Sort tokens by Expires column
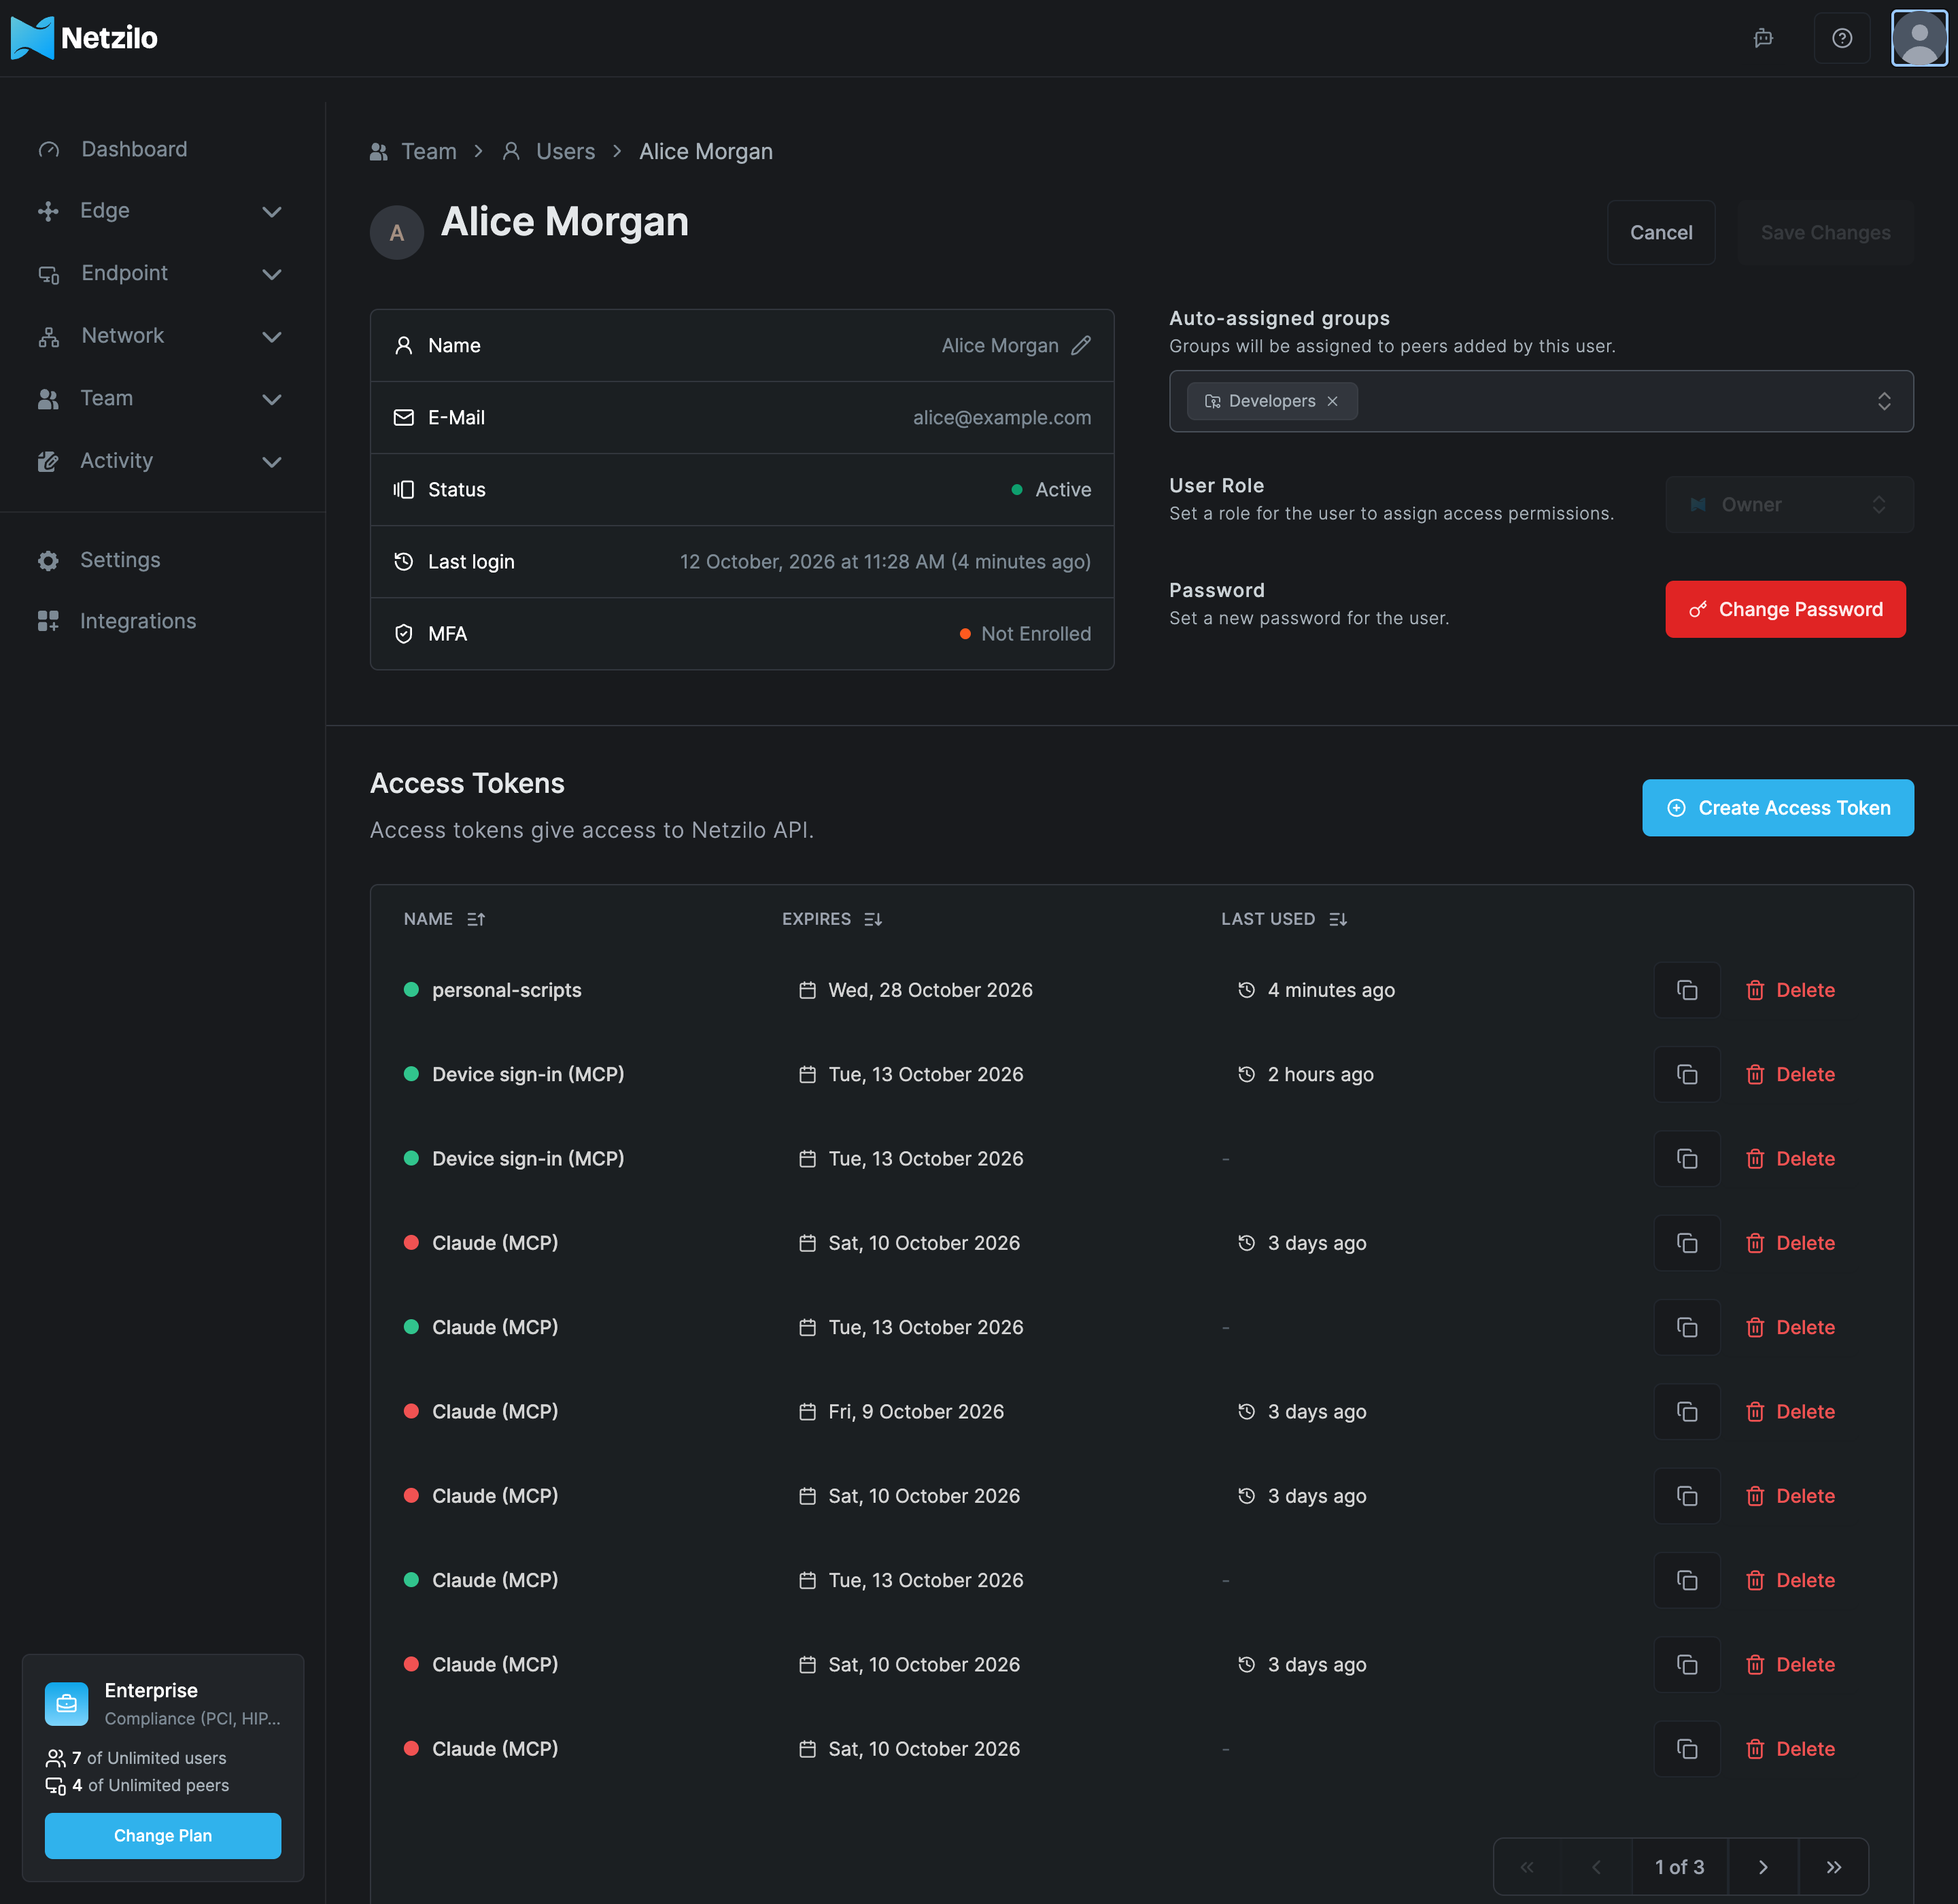Screen dimensions: 1958x1904 pyautogui.click(x=831, y=919)
